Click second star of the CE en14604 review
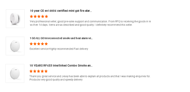 click(x=35, y=16)
